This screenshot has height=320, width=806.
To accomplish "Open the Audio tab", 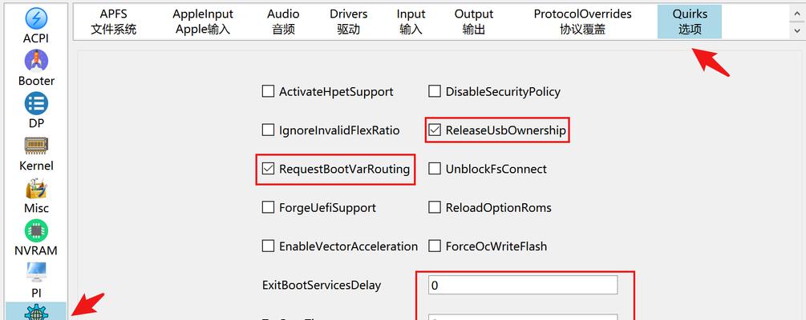I will point(283,22).
